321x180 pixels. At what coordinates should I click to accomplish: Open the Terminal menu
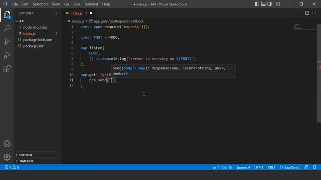(91, 4)
